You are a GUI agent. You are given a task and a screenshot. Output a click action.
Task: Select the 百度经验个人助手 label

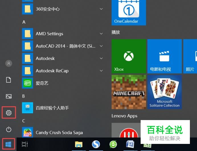pos(52,108)
